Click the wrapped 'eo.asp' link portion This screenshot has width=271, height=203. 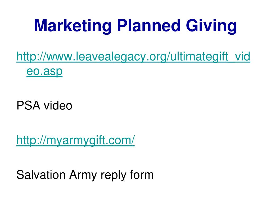44,71
